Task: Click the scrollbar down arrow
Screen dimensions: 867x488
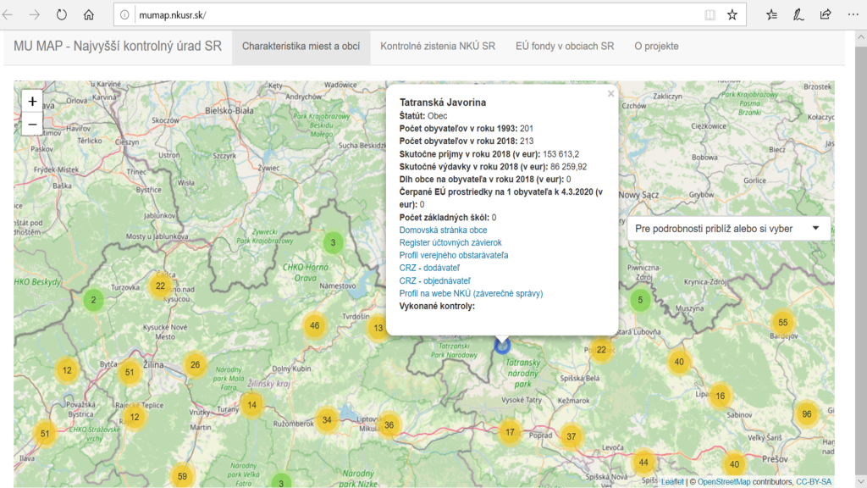Action: click(861, 482)
